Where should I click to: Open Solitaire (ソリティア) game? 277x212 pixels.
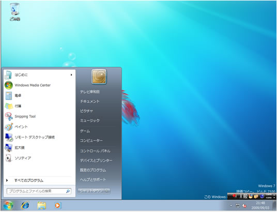tap(39, 158)
